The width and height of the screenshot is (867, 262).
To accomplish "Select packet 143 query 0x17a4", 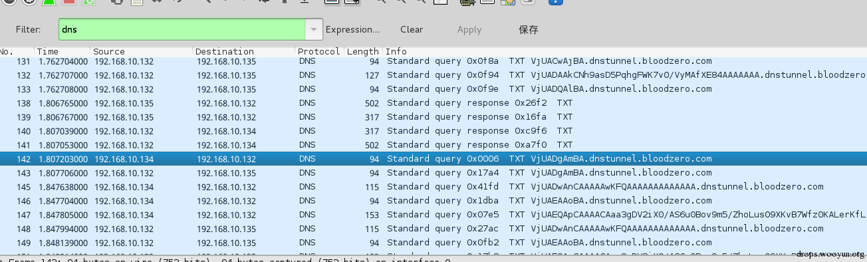I will (433, 173).
